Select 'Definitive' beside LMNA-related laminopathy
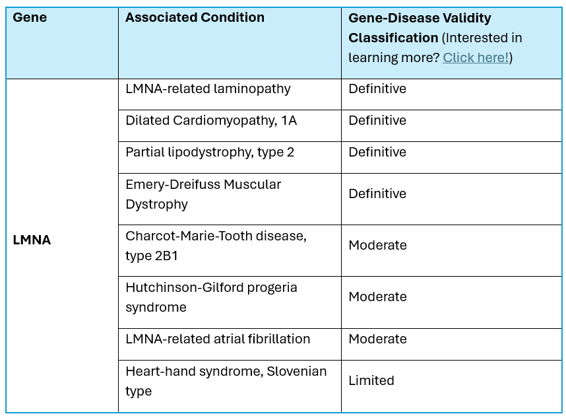This screenshot has height=420, width=566. [x=377, y=88]
